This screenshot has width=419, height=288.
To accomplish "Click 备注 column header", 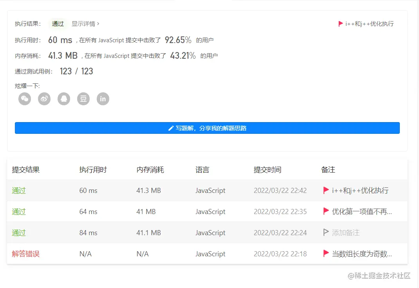I will tap(328, 170).
